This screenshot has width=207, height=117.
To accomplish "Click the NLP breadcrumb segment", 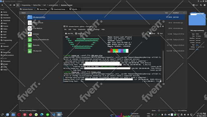I will pos(45,5).
